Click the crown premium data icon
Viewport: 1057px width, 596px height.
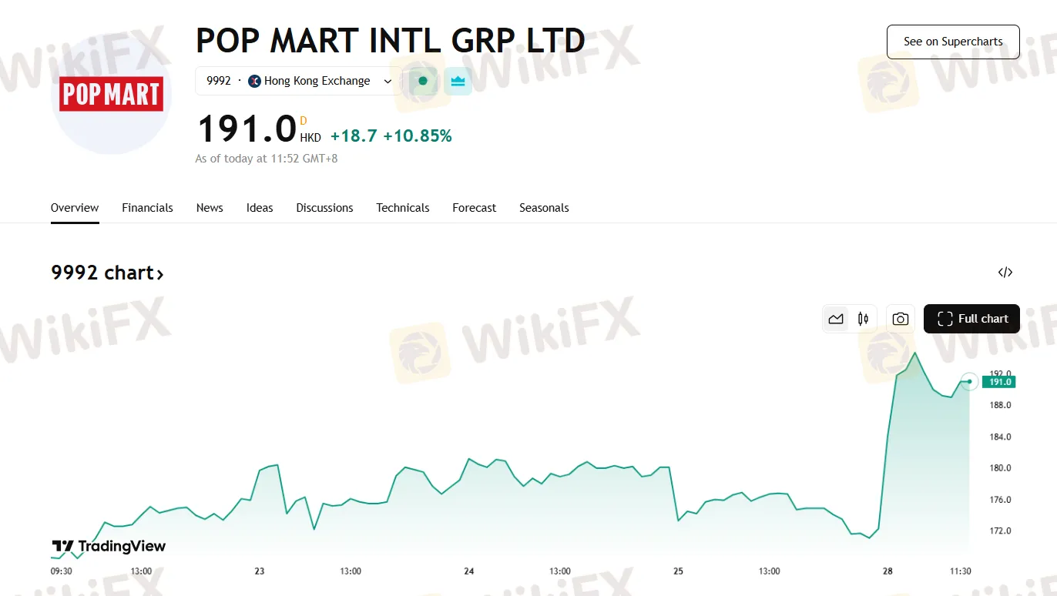458,81
